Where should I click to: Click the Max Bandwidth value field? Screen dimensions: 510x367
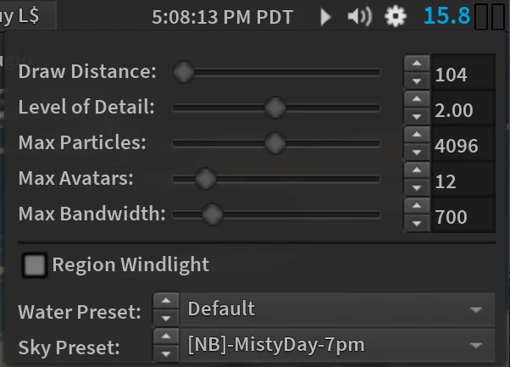(x=462, y=217)
